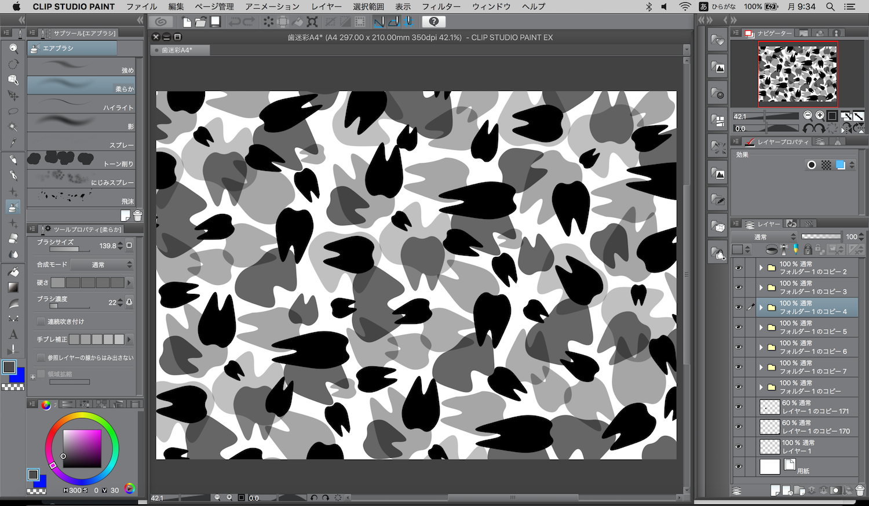Select the Text (A) tool

point(13,334)
